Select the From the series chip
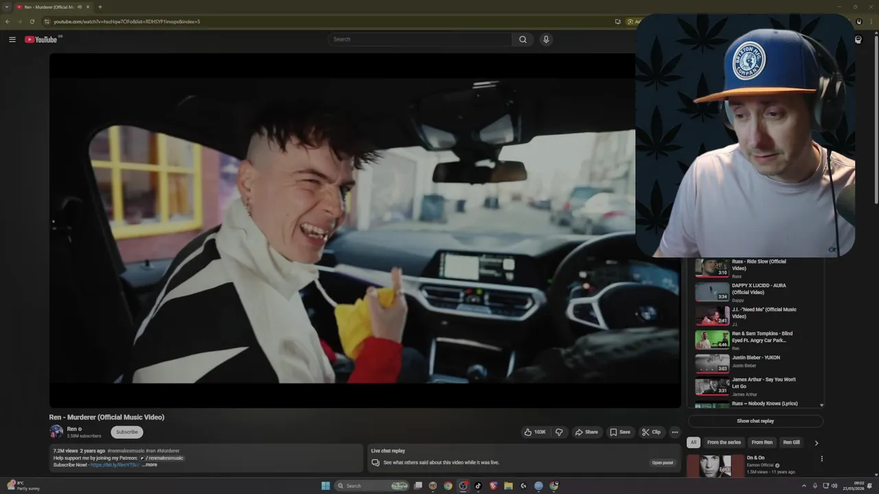Screen dimensions: 879x494 coord(724,443)
